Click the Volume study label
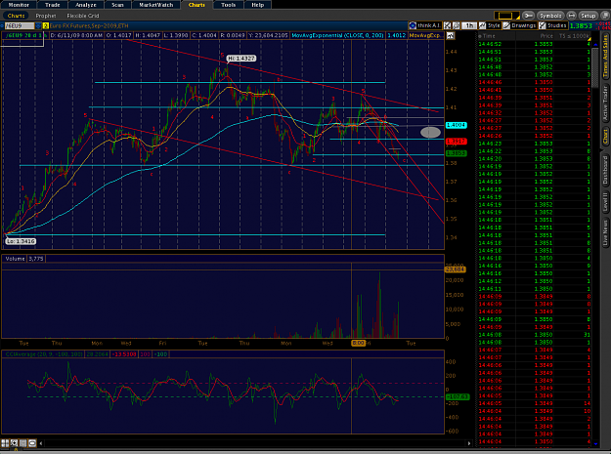 coord(15,259)
